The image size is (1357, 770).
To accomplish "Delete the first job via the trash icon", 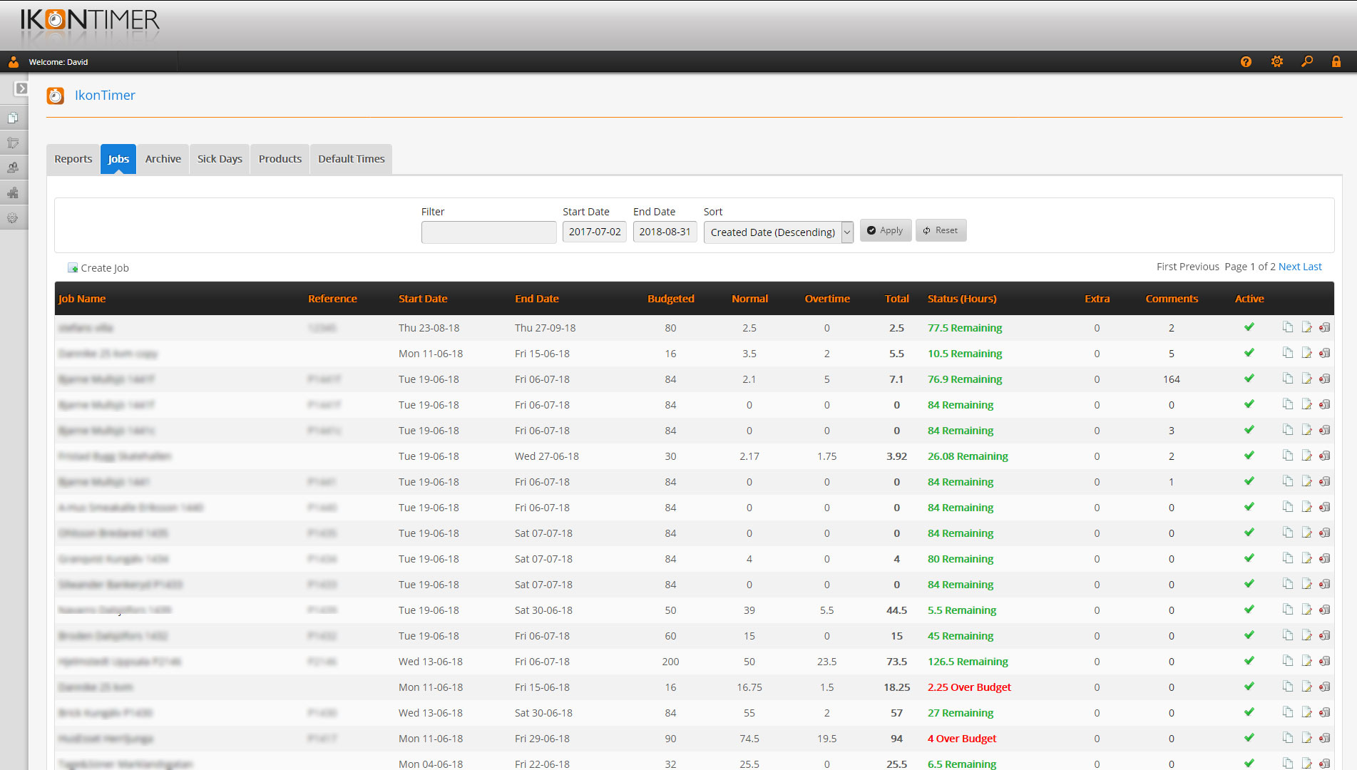I will [1325, 327].
